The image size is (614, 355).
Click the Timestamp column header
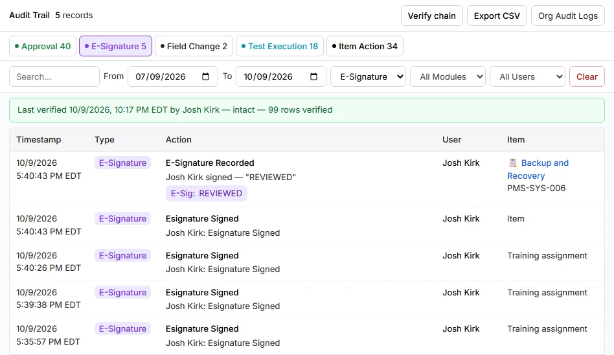click(39, 139)
